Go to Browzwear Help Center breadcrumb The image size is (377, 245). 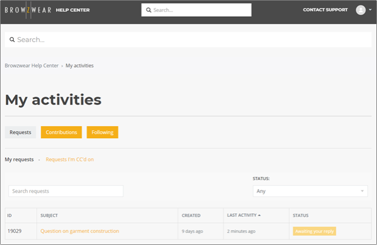click(31, 65)
